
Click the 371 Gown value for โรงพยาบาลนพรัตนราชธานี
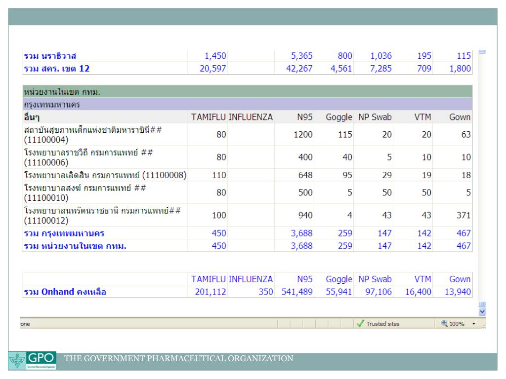tap(464, 215)
